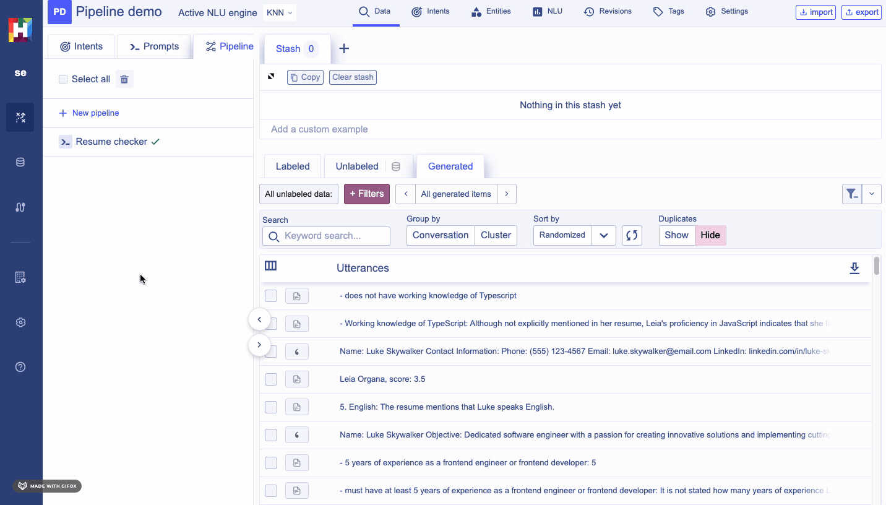The height and width of the screenshot is (505, 886).
Task: Toggle Show duplicates option
Action: 676,235
